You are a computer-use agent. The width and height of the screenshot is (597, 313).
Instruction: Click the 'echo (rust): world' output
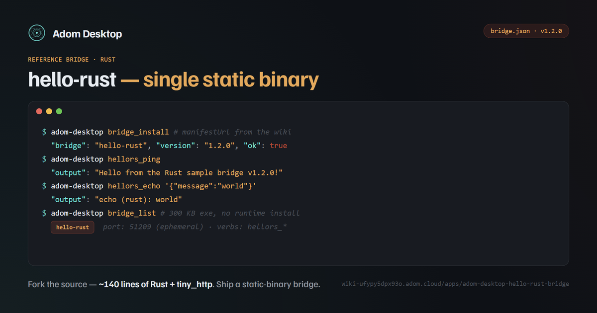(x=139, y=199)
